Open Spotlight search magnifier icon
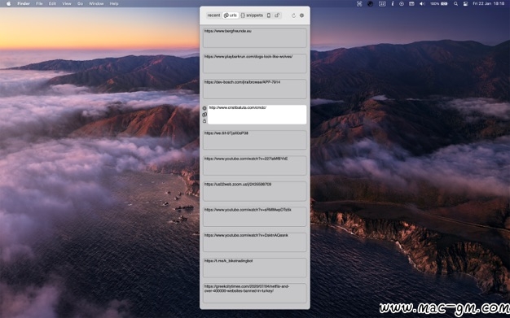 [455, 3]
